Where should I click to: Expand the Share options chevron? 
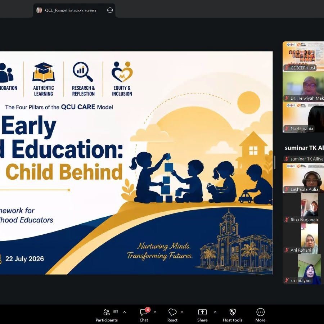point(215,312)
